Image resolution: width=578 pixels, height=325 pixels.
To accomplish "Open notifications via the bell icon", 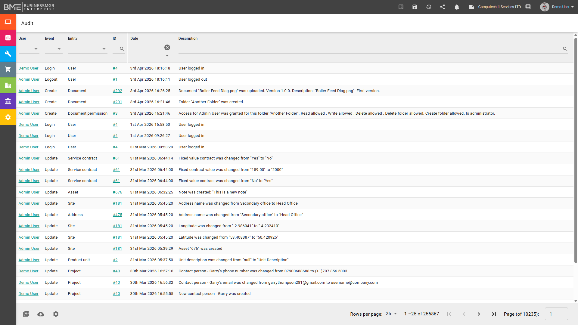I will click(457, 7).
